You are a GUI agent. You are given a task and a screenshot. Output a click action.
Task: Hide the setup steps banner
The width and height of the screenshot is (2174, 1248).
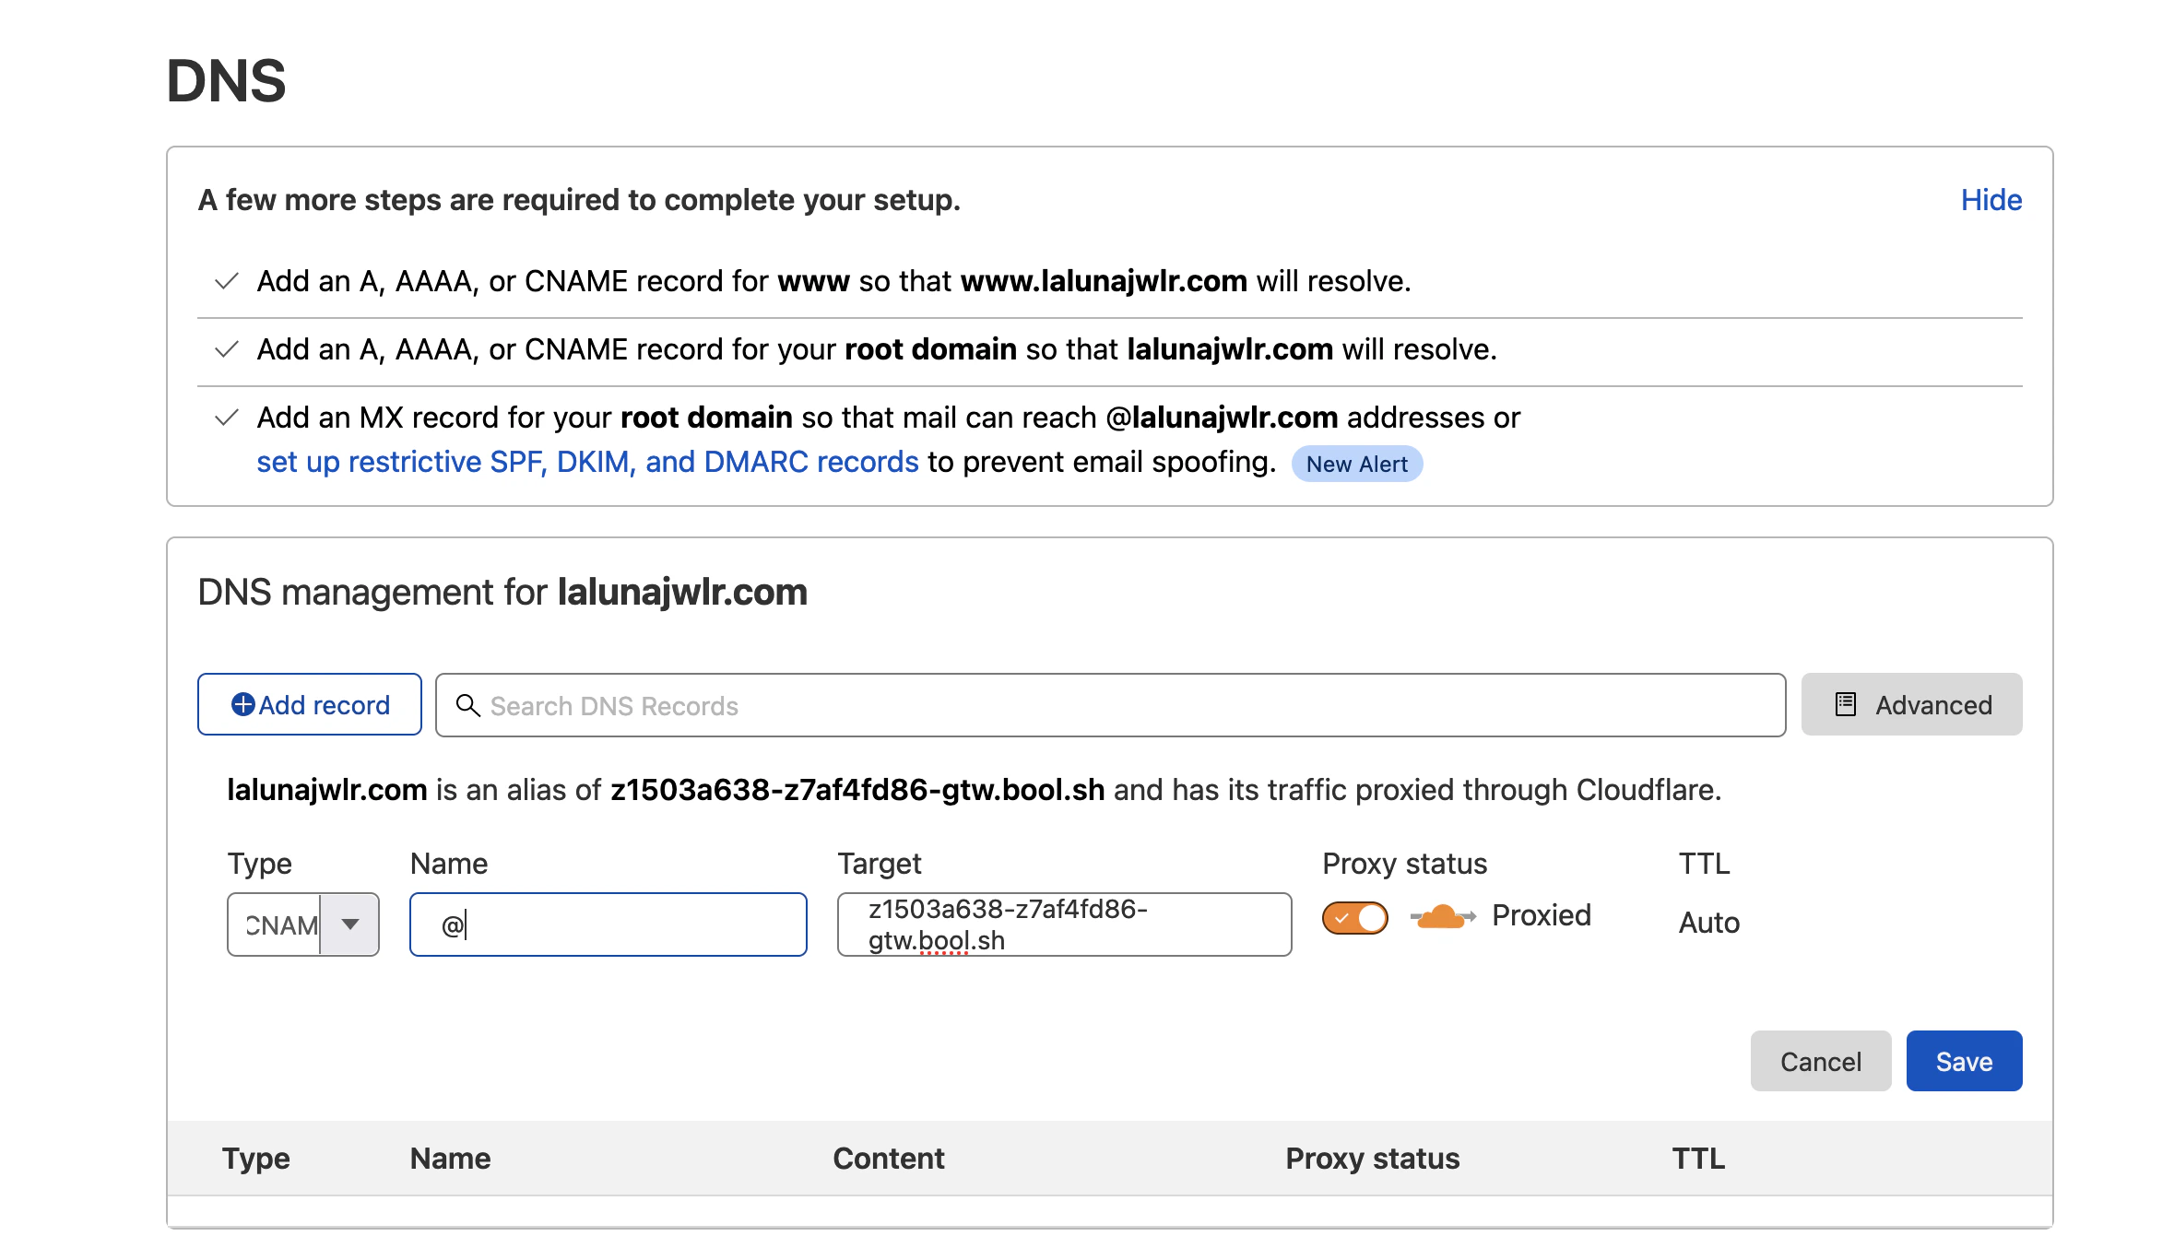1991,199
